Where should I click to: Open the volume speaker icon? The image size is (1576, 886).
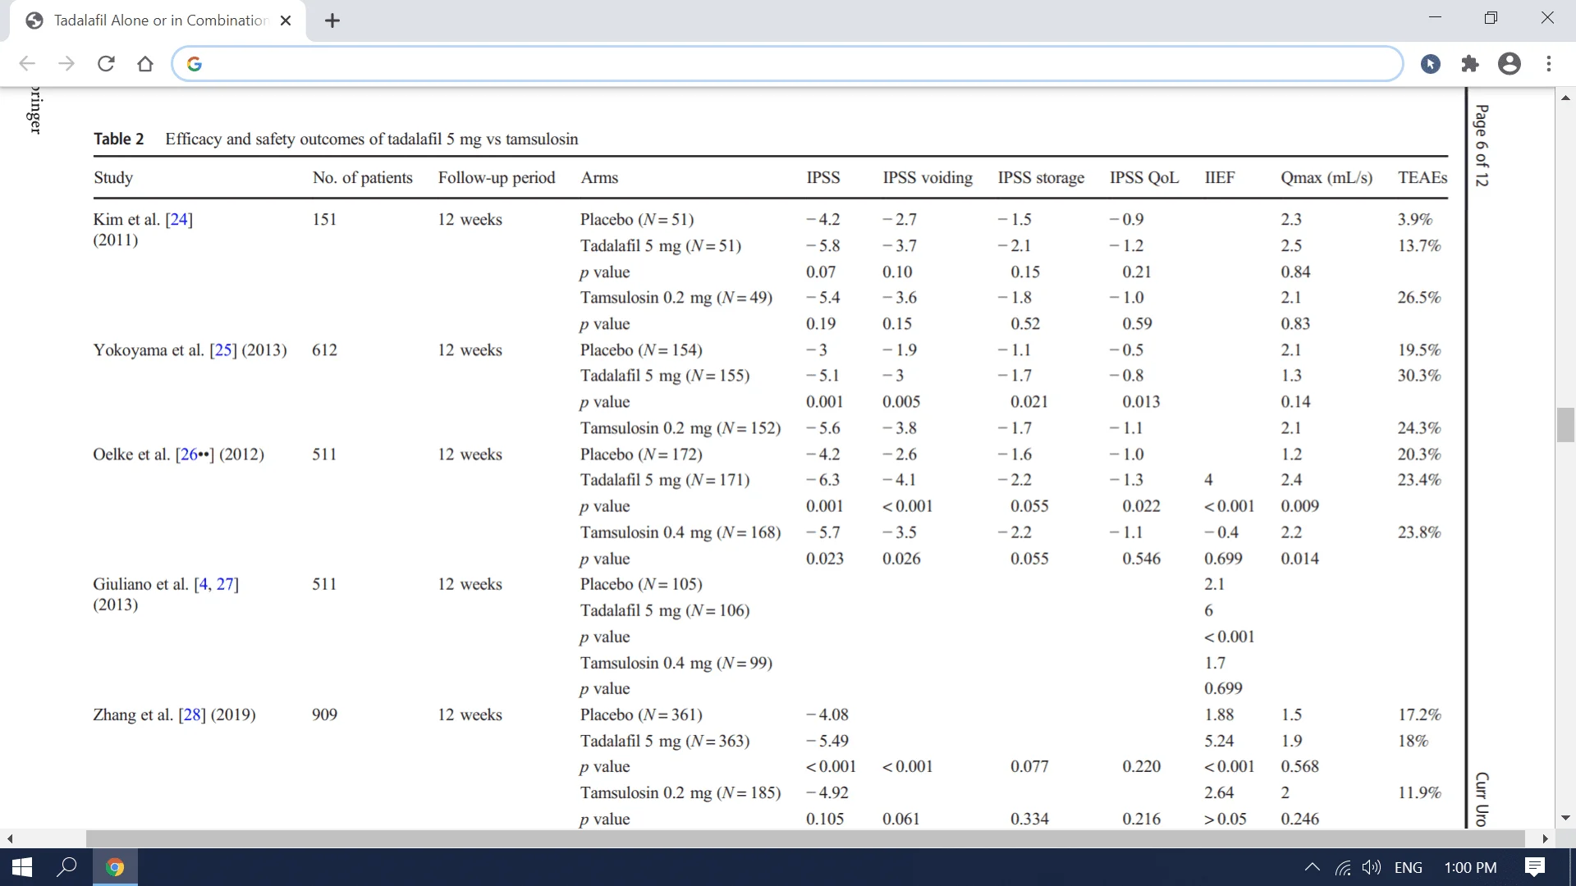click(x=1372, y=867)
